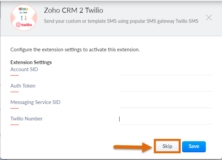Click the Twilio Number label
The height and width of the screenshot is (160, 222).
coord(27,119)
